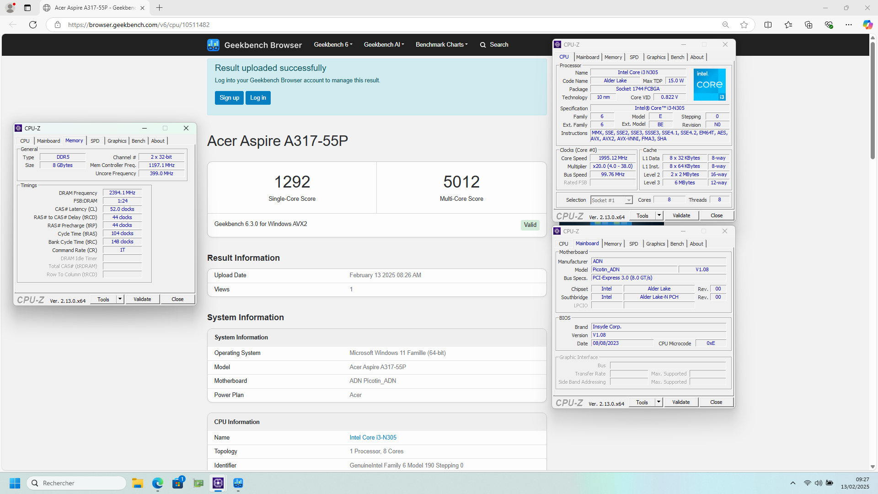Click the taskbar clock and date
This screenshot has width=878, height=494.
[855, 483]
